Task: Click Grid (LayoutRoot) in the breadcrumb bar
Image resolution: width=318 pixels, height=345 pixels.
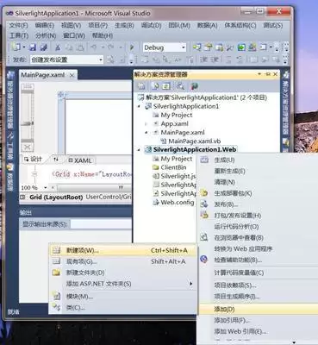Action: [56, 198]
